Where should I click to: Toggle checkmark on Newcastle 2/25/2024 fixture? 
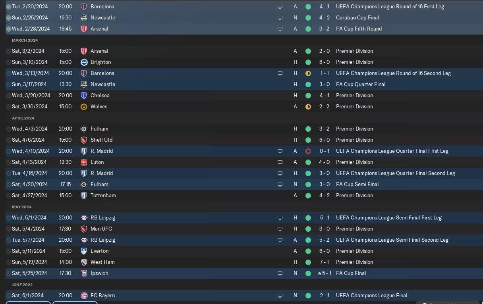[x=8, y=17]
